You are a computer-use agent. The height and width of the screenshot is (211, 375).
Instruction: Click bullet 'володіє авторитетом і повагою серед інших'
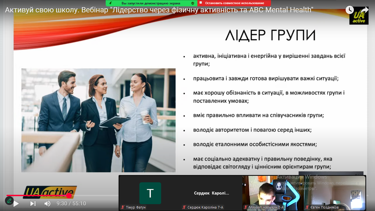coord(252,130)
